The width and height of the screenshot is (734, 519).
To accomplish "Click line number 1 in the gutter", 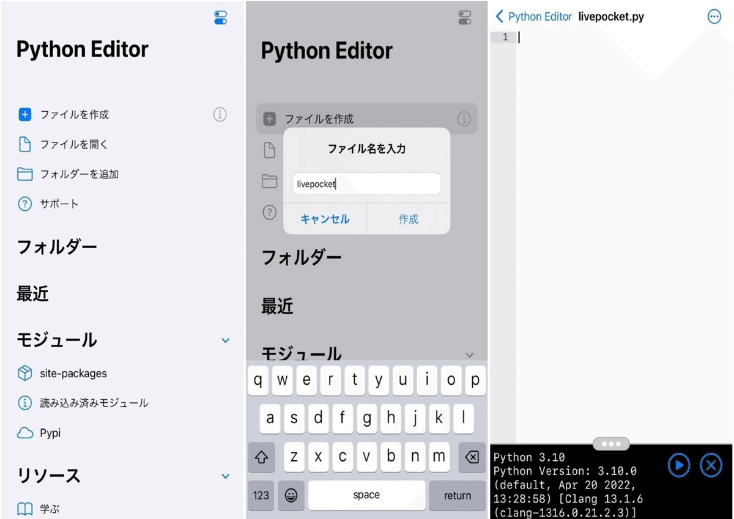I will [505, 37].
